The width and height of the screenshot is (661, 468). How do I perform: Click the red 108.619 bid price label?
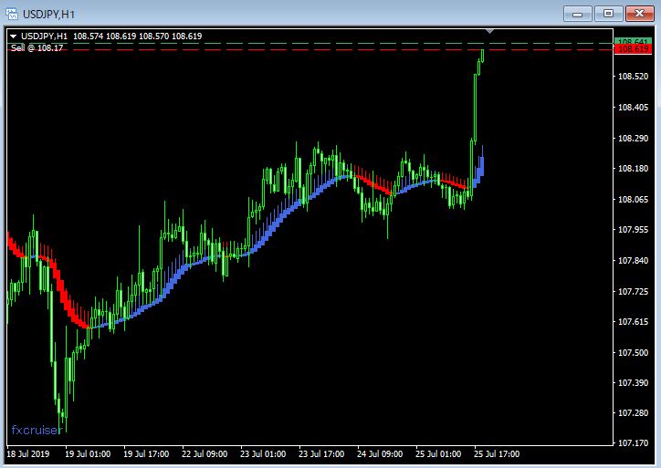[x=633, y=49]
